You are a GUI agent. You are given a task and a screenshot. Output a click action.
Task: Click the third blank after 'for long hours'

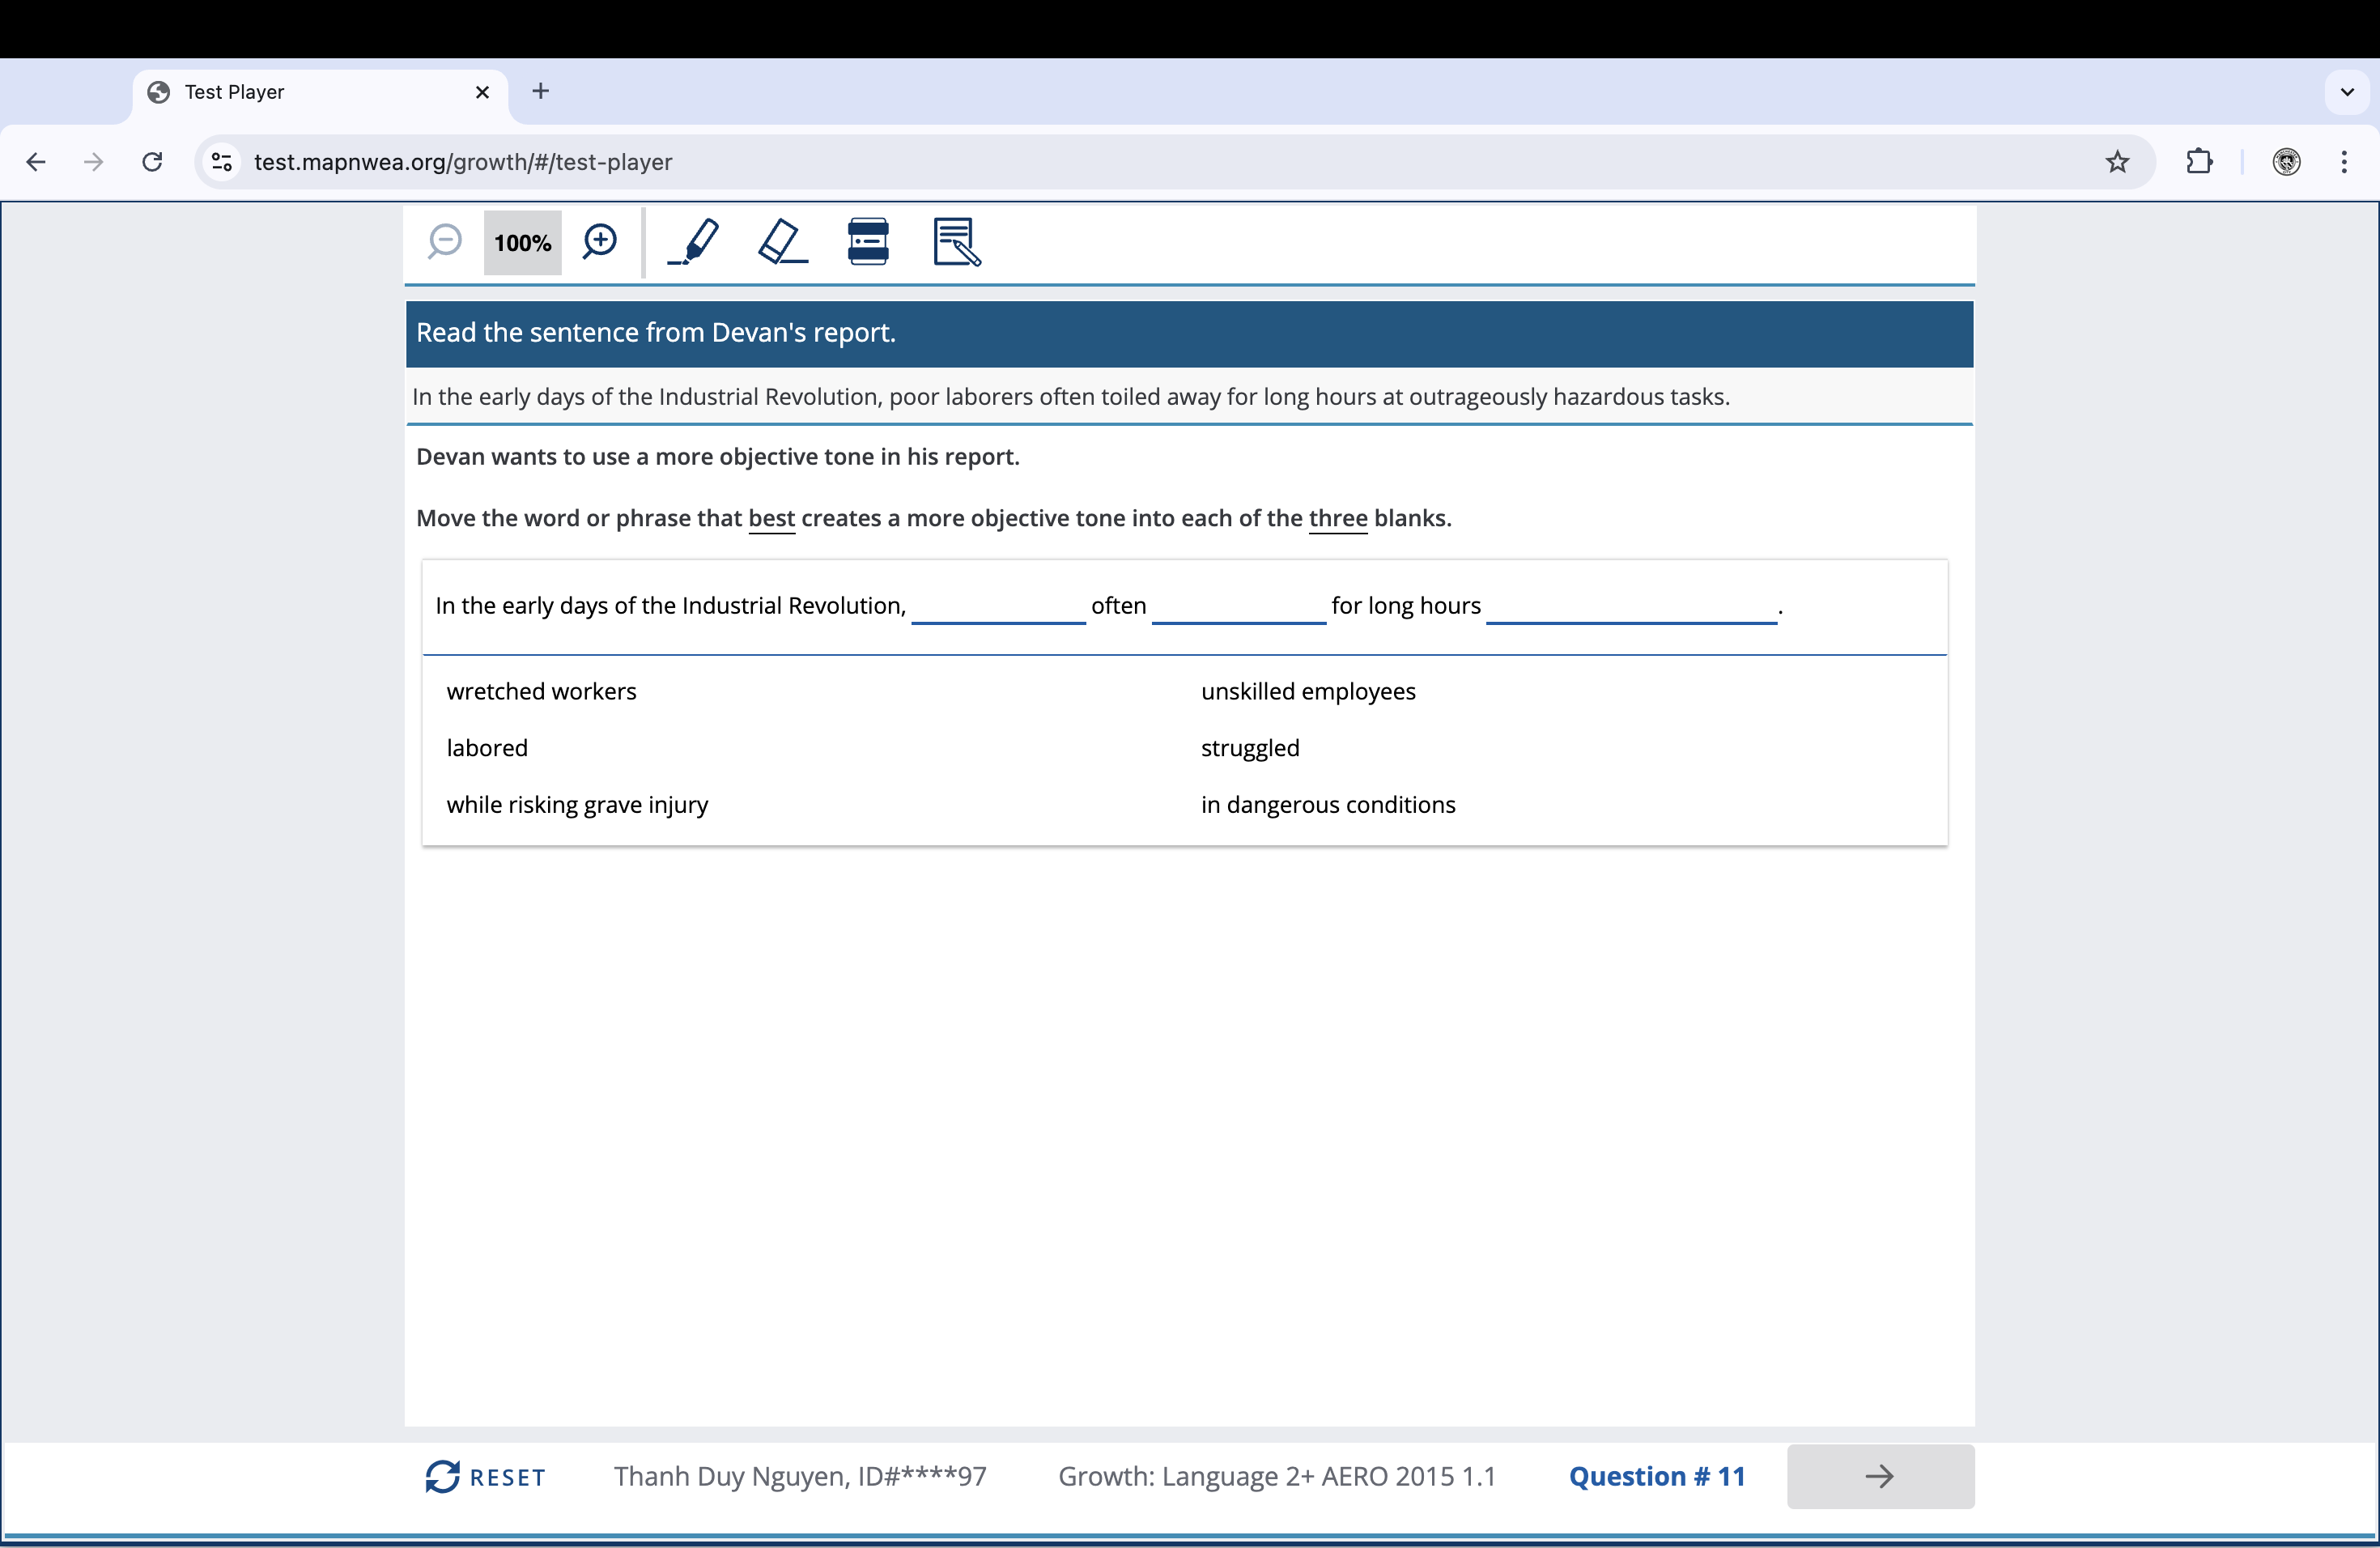click(x=1631, y=606)
